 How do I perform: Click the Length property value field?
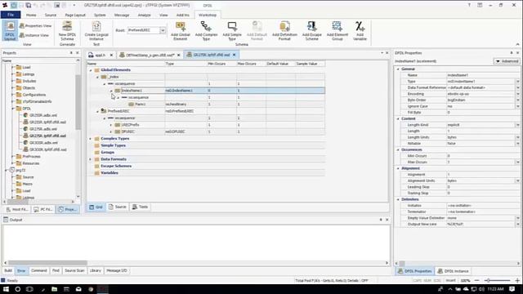[483, 131]
